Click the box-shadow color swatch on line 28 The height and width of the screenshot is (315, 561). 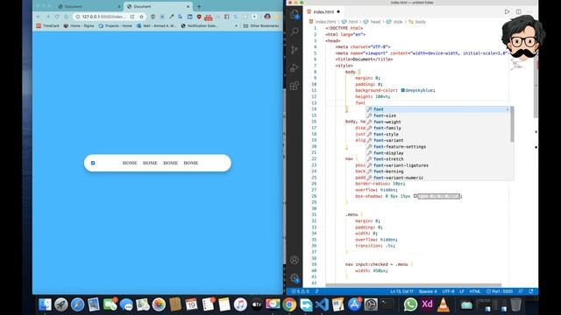pyautogui.click(x=415, y=196)
